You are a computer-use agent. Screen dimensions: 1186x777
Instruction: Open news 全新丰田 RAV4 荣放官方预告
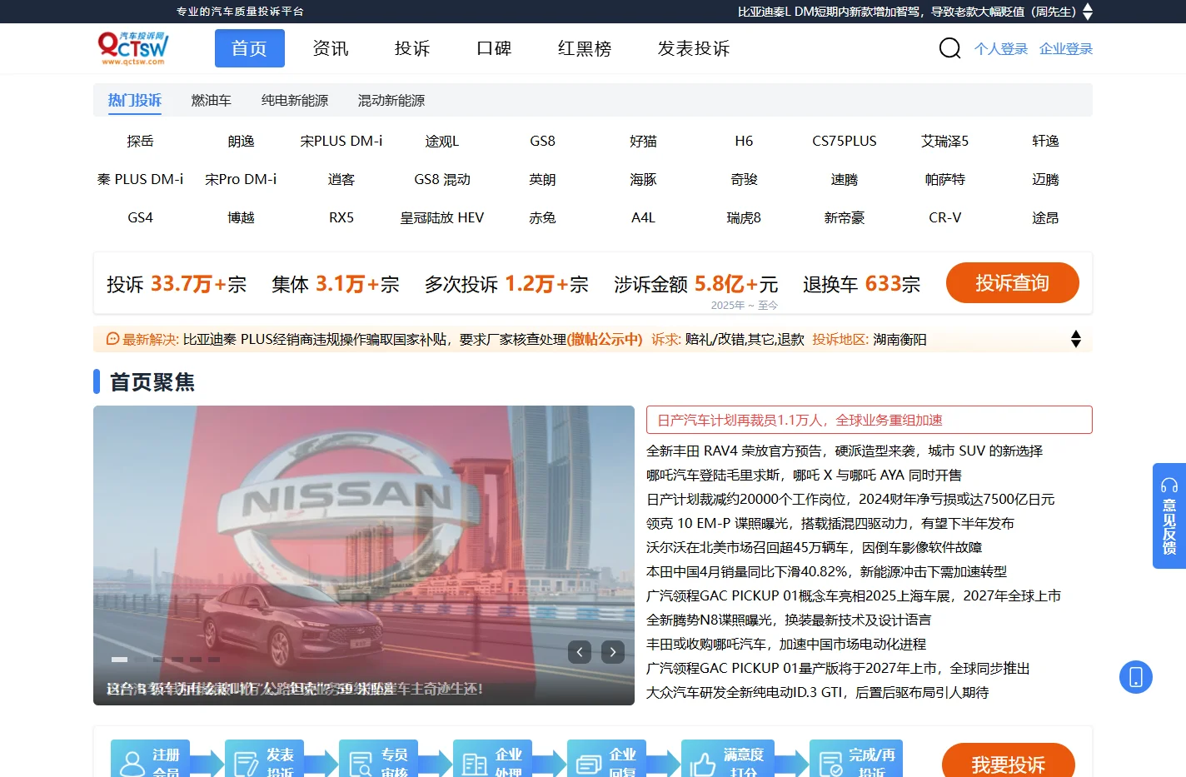845,451
